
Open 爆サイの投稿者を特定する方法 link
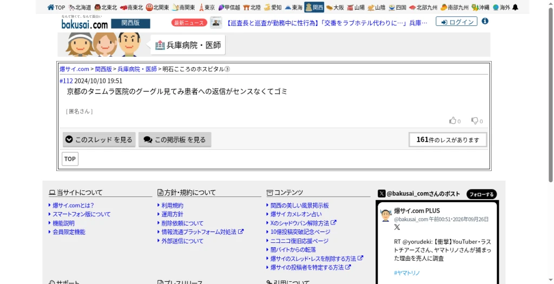[311, 267]
